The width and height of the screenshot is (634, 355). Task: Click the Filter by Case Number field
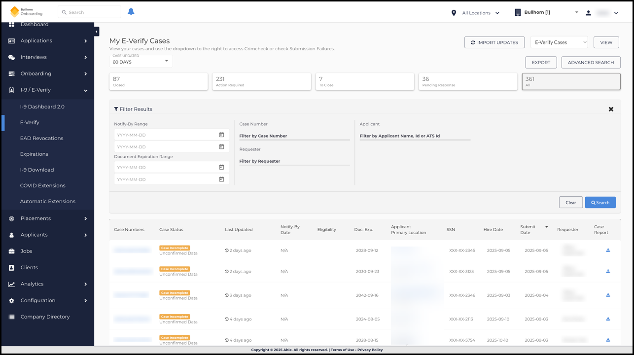click(x=294, y=136)
